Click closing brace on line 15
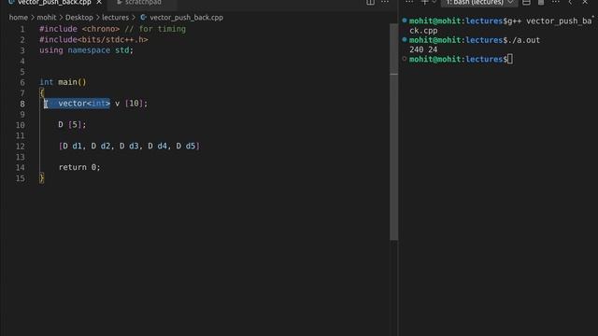The height and width of the screenshot is (336, 598). pyautogui.click(x=41, y=178)
